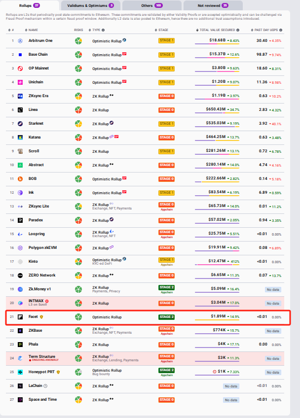
Task: Open the Polygon zkEVM project link
Action: pos(43,247)
